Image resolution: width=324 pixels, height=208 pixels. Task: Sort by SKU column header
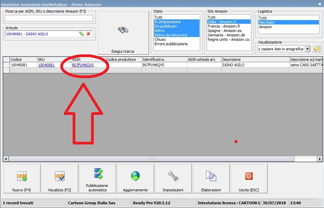(x=54, y=59)
